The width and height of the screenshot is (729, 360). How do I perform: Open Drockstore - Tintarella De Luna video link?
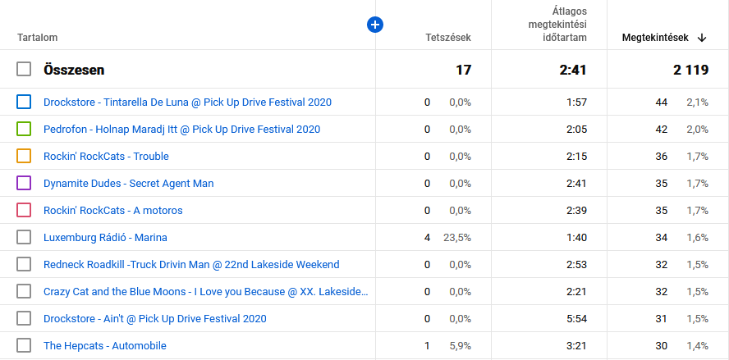click(187, 103)
